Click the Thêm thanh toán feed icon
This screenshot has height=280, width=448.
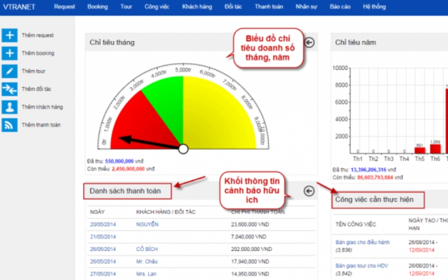tap(10, 125)
